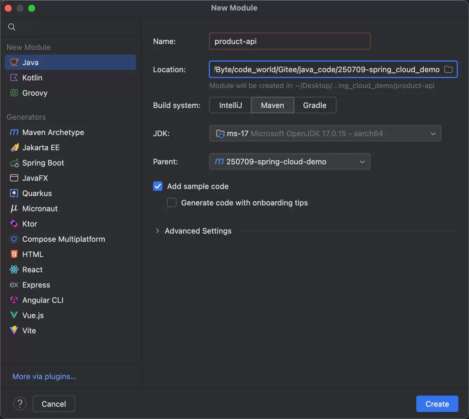The width and height of the screenshot is (469, 419).
Task: Select the Spring Boot label
Action: [x=43, y=163]
